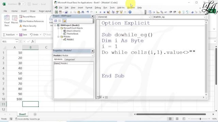The height and width of the screenshot is (122, 218).
Task: Open Object Browser from VBA toolbar icon
Action: 121,12
